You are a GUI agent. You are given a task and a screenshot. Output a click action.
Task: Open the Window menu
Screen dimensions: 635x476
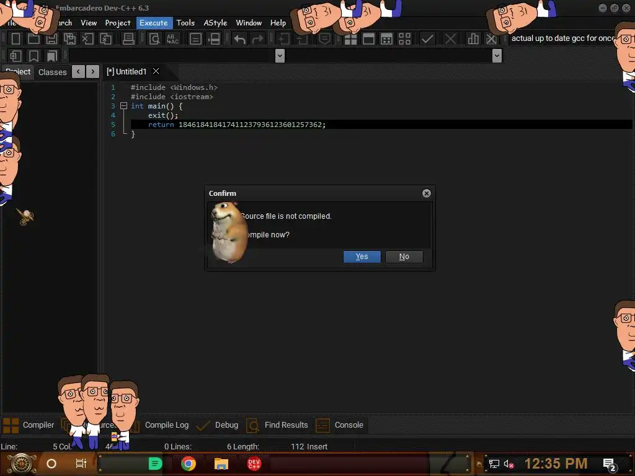249,23
